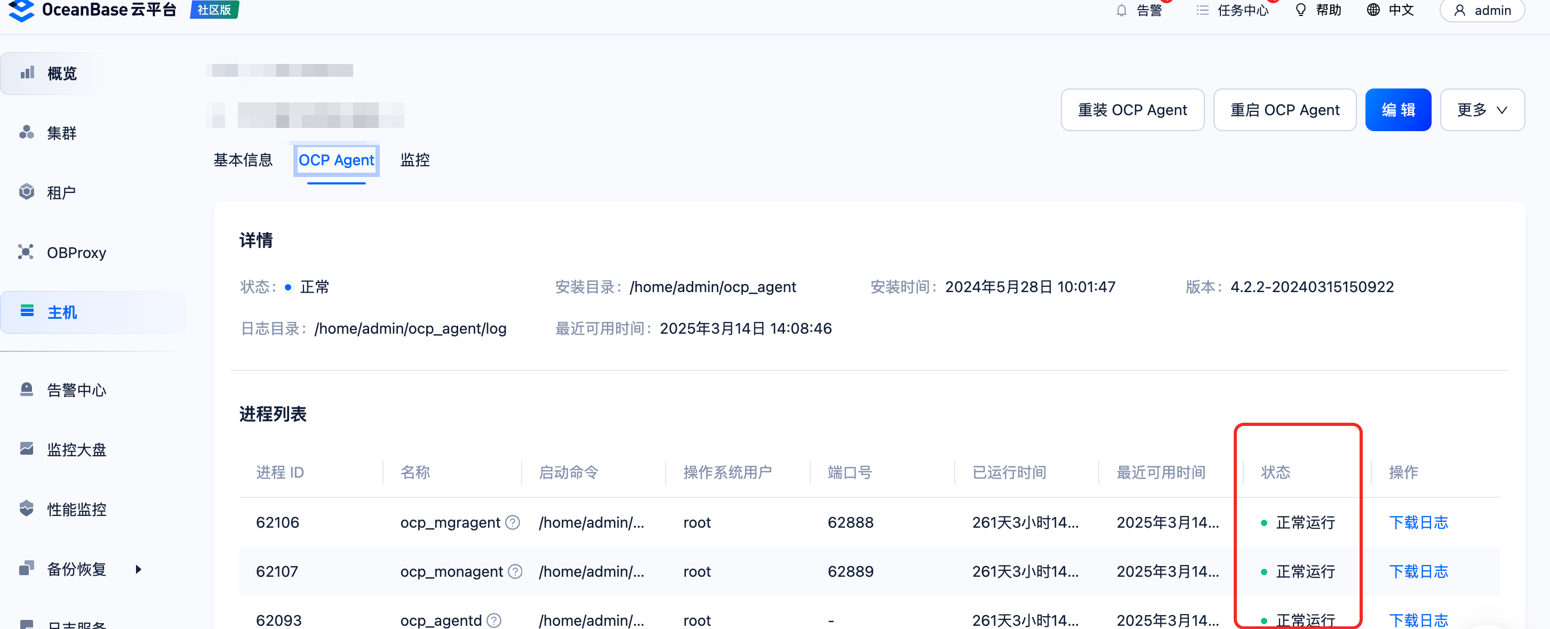
Task: Click the blue 编辑 button
Action: click(1399, 109)
